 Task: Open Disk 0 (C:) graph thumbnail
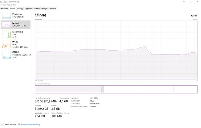pyautogui.click(x=6, y=34)
